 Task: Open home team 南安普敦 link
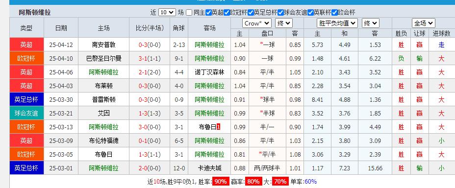[103, 45]
